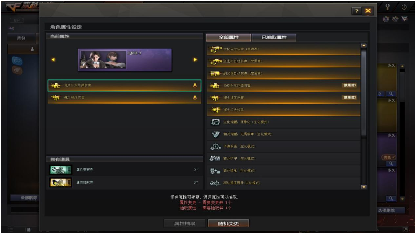Show previous character with left arrow
The image size is (416, 234).
pyautogui.click(x=53, y=60)
